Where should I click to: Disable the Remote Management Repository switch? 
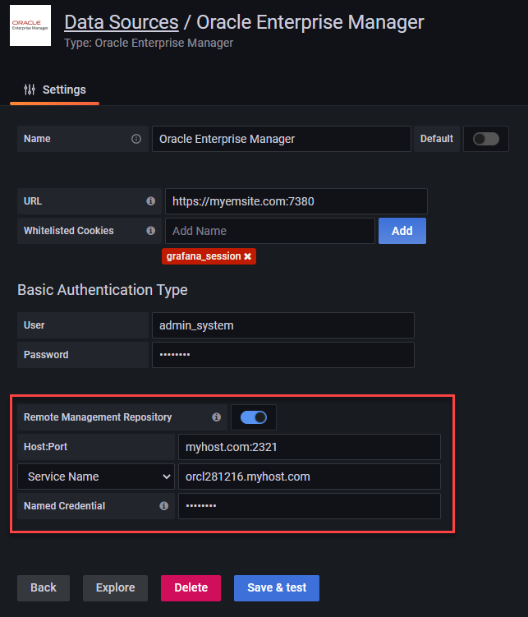254,417
